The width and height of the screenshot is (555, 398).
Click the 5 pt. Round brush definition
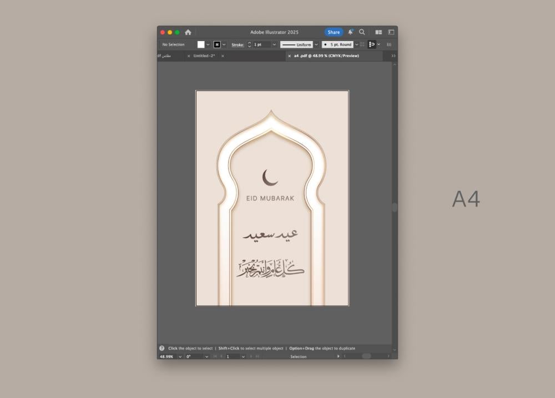(x=337, y=44)
